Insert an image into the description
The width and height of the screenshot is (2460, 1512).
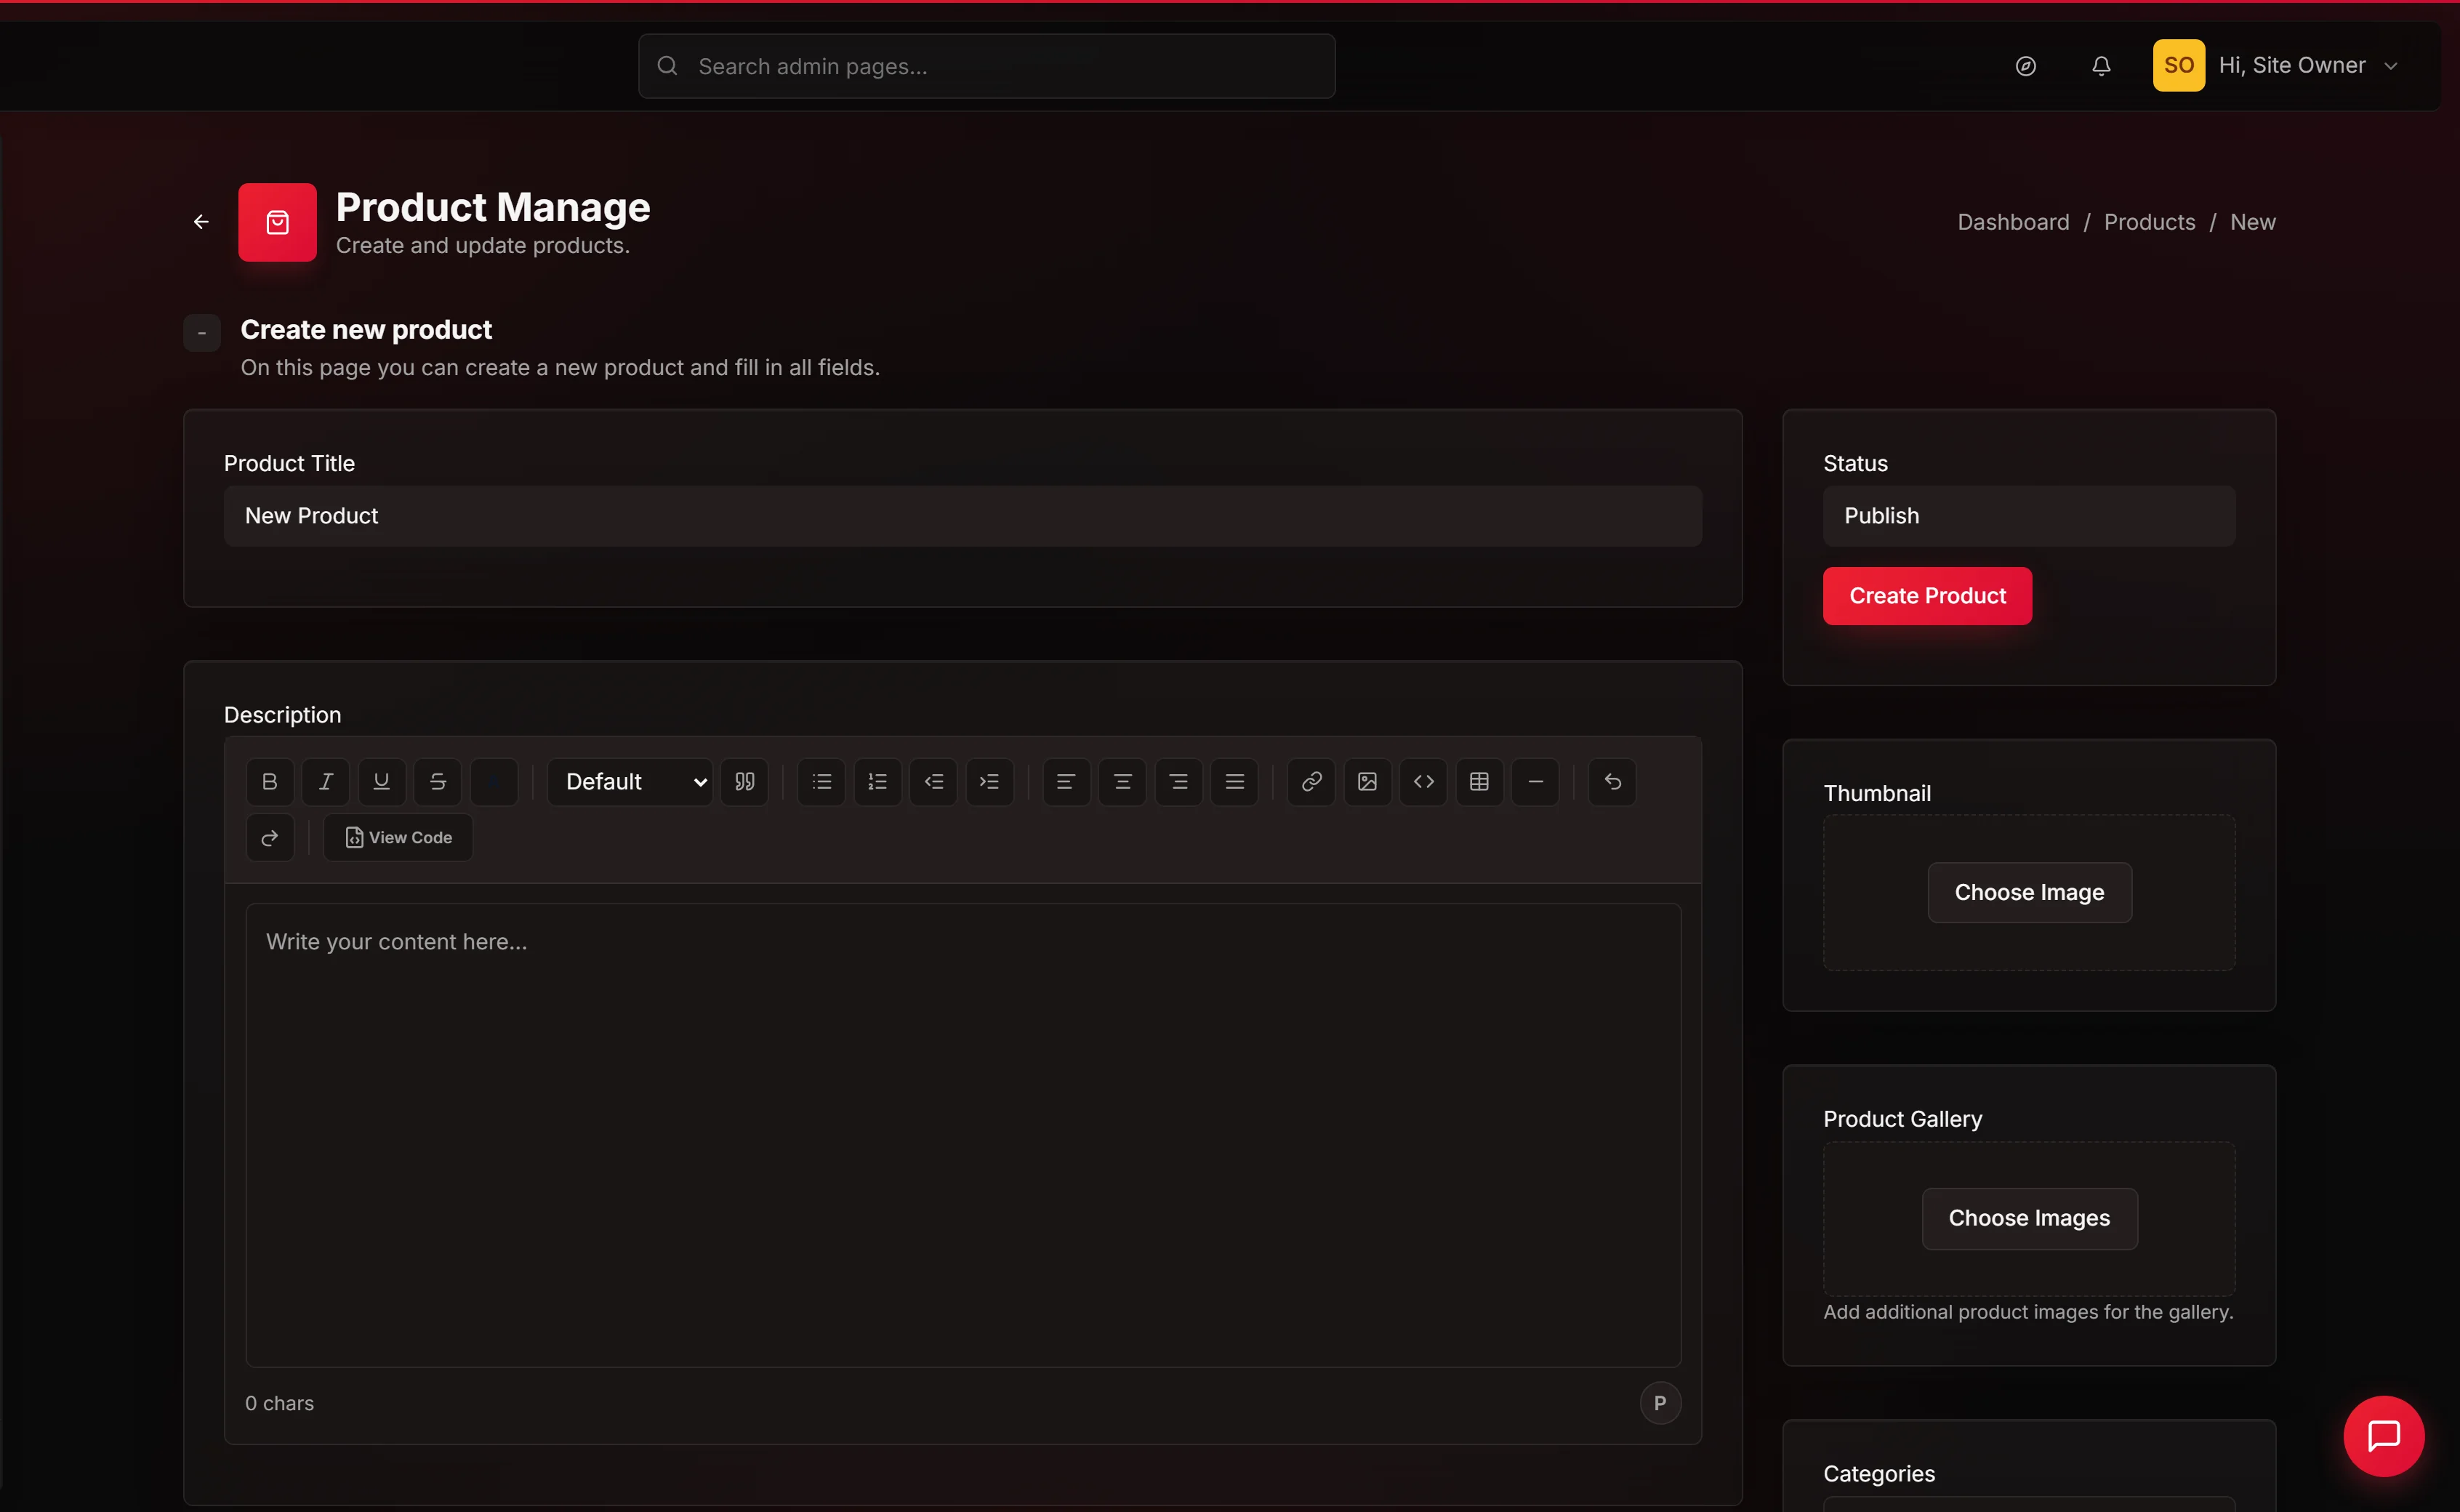coord(1368,782)
